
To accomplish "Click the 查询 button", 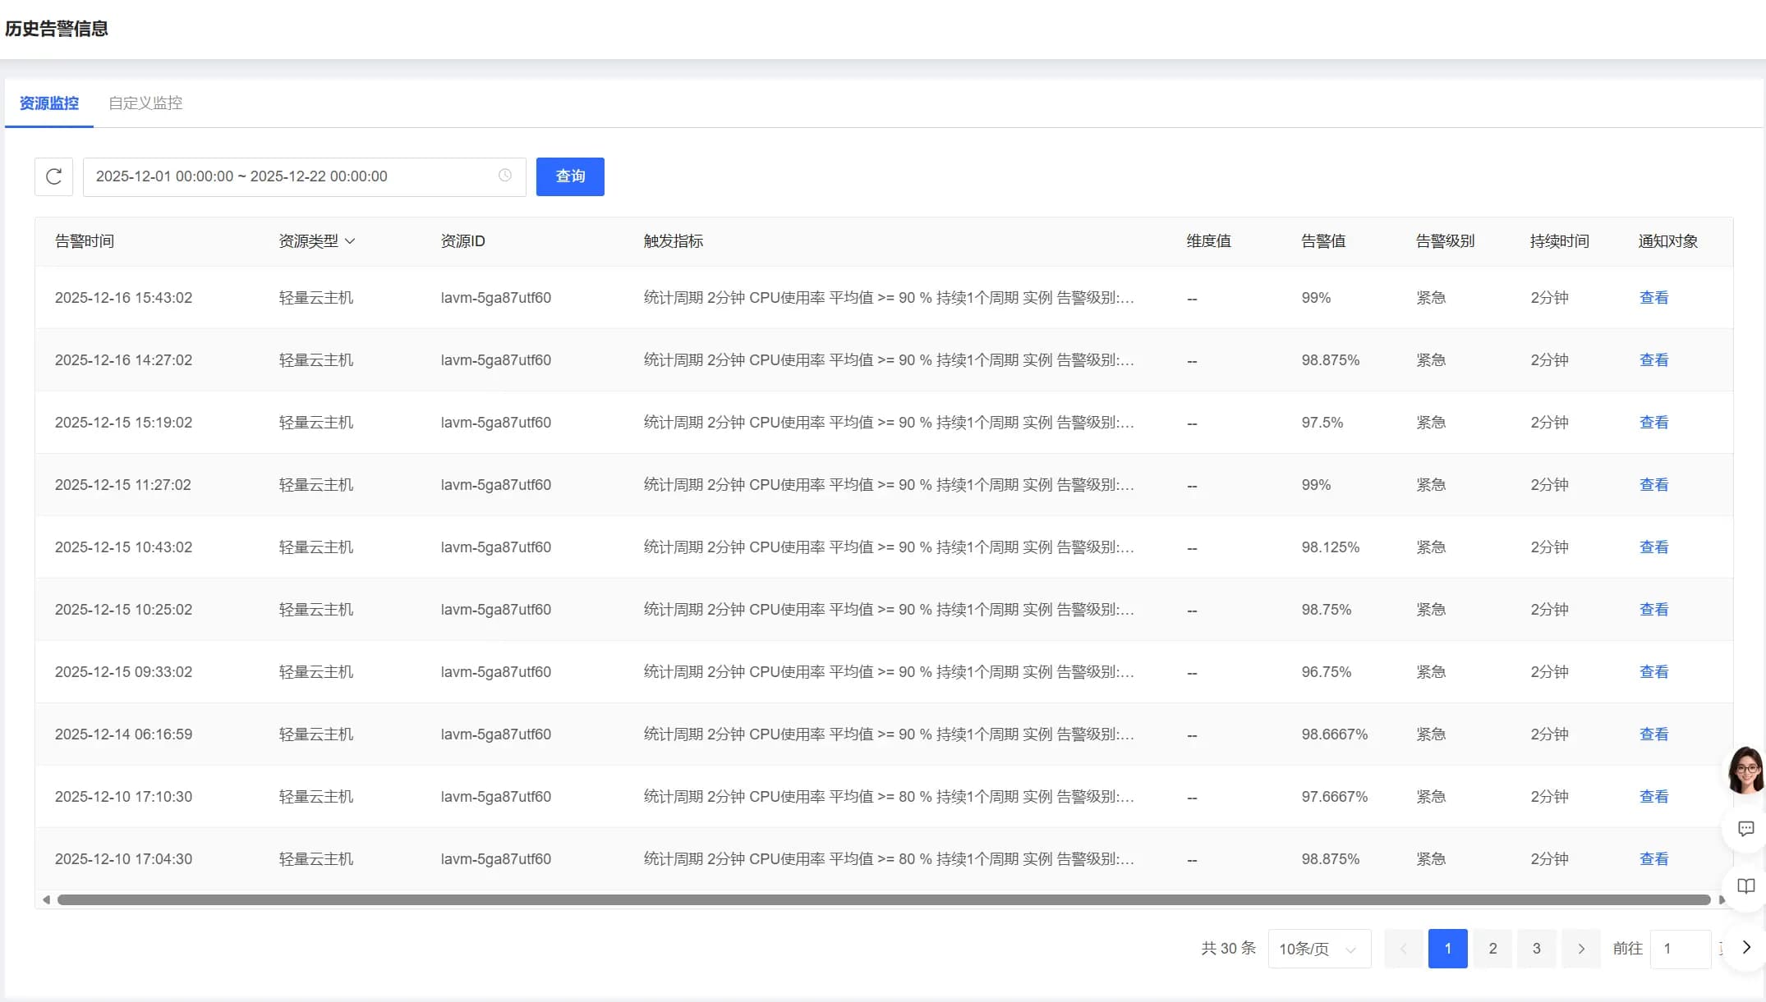I will [570, 176].
